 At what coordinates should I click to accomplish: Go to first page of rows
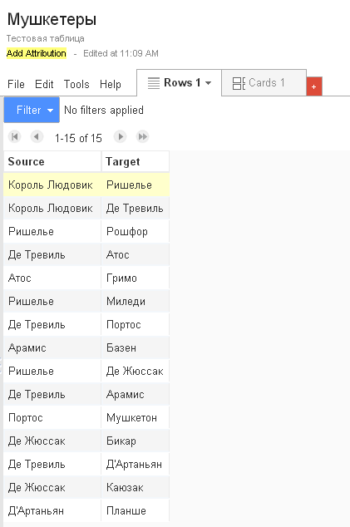(14, 137)
